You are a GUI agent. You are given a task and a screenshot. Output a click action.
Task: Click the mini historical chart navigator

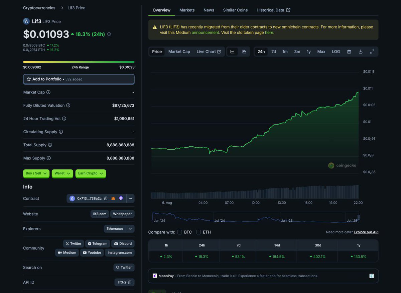tap(255, 217)
